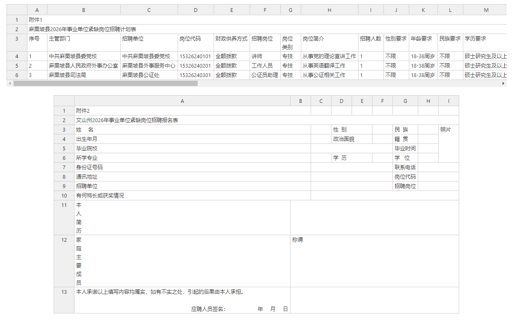Select row 4 header in the top sheet
The image size is (512, 320).
pyautogui.click(x=17, y=56)
